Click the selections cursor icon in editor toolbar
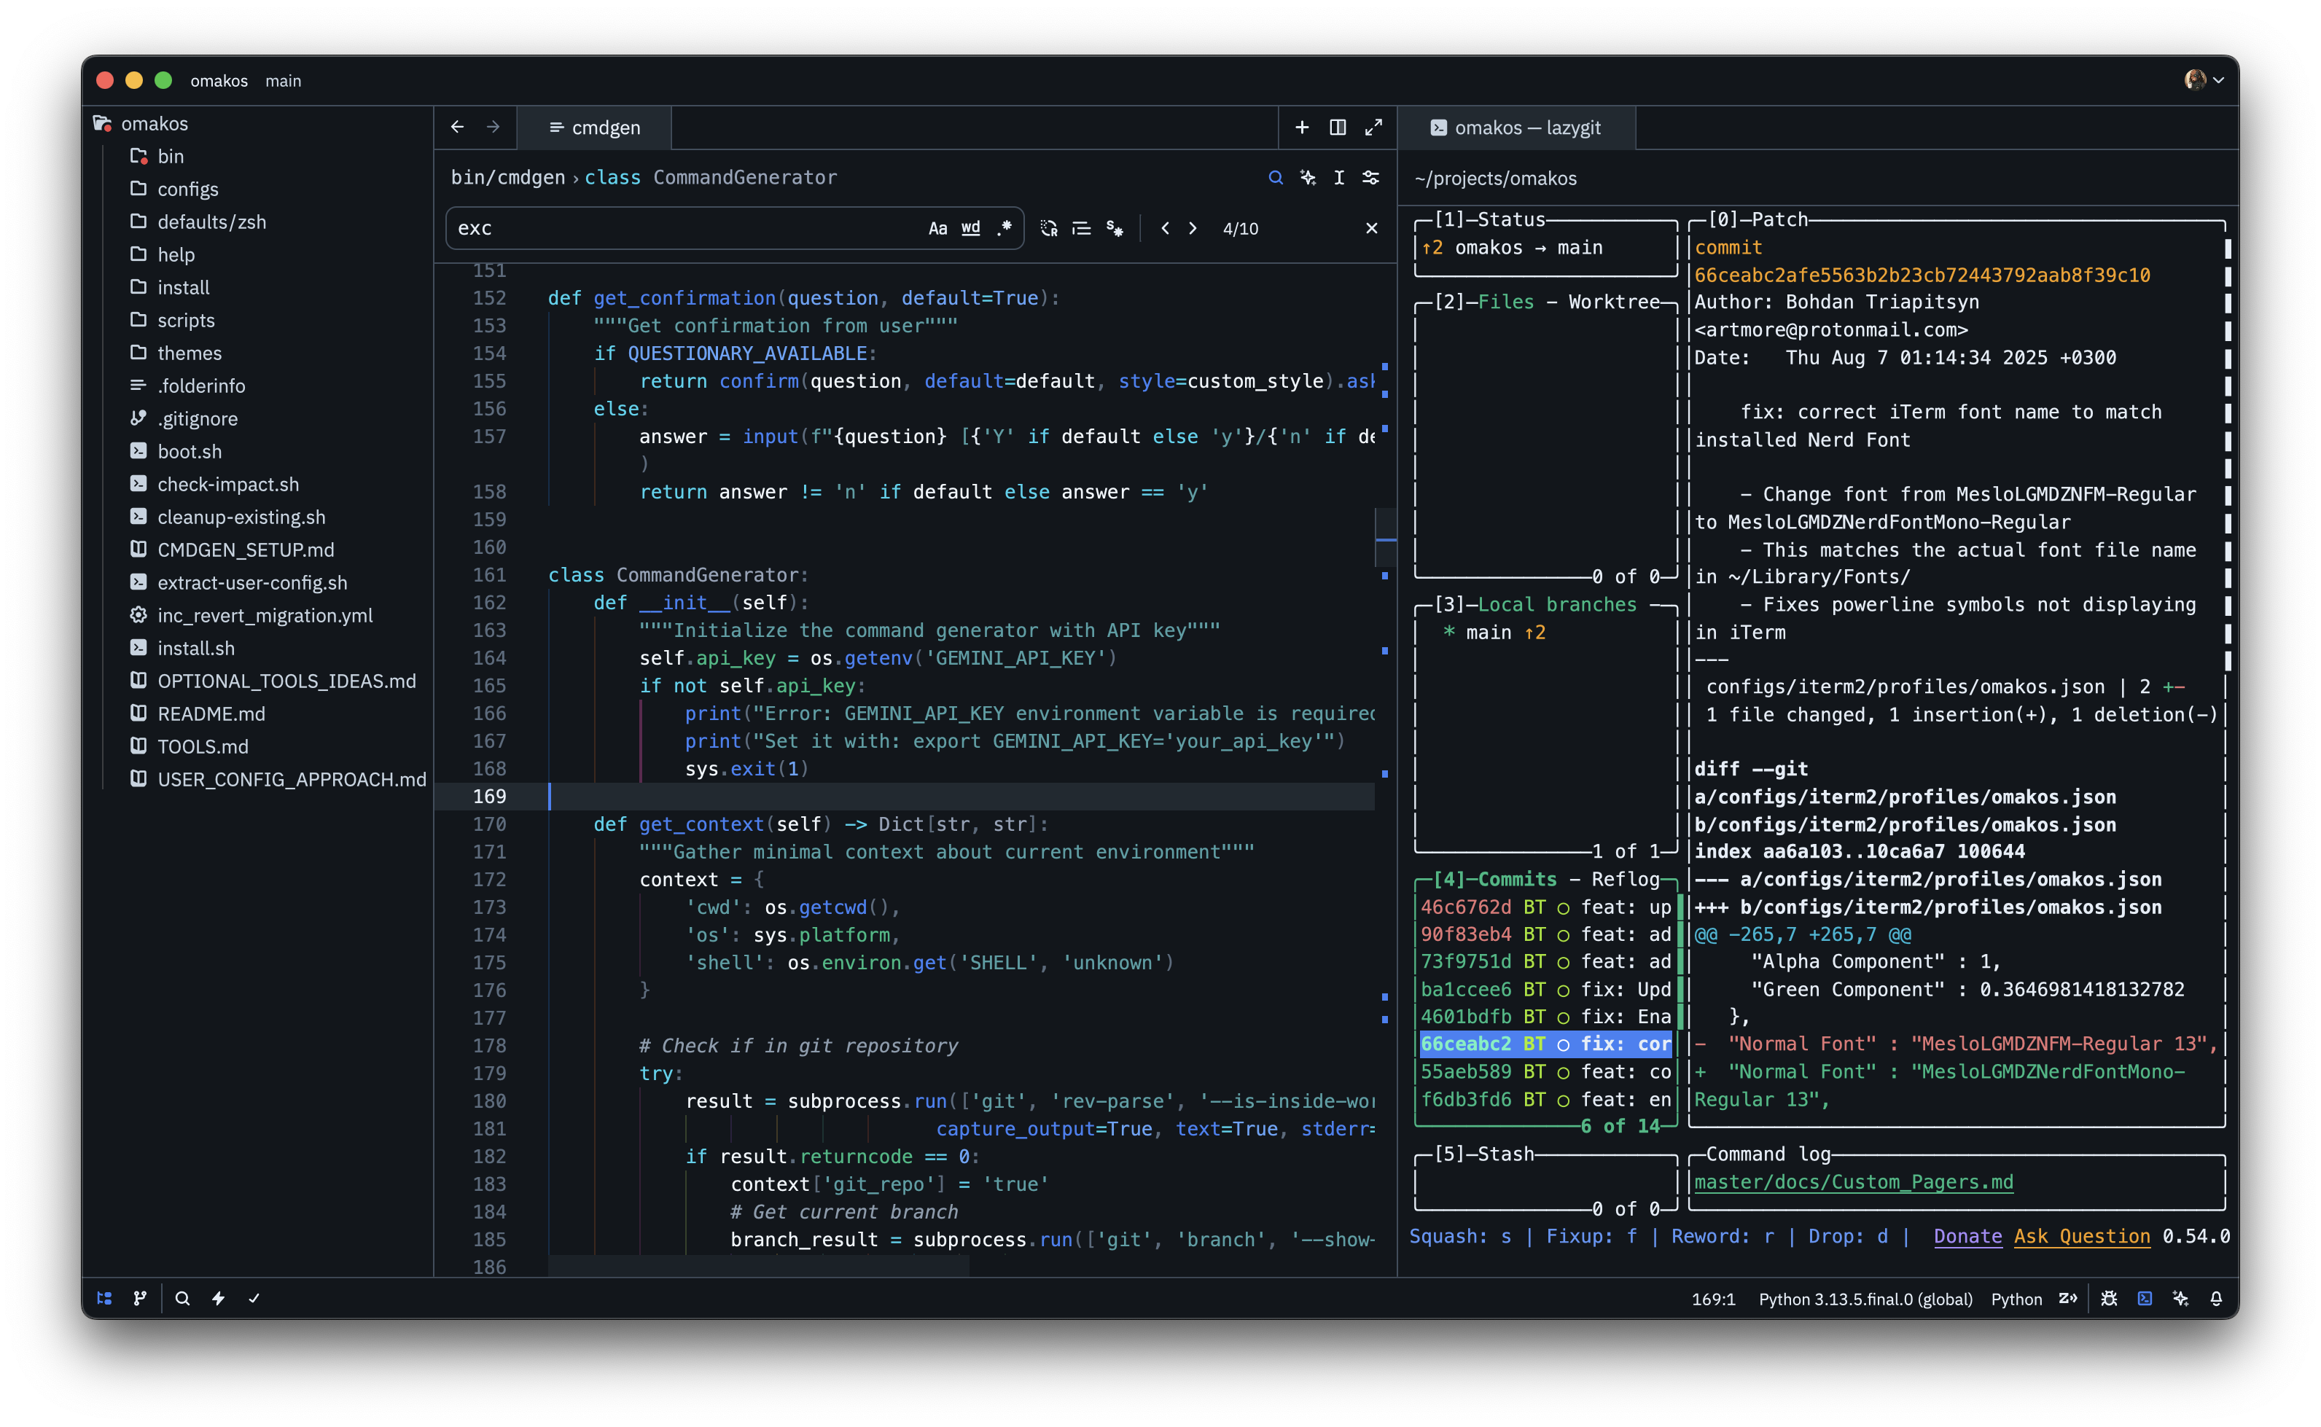This screenshot has width=2321, height=1427. [1338, 177]
